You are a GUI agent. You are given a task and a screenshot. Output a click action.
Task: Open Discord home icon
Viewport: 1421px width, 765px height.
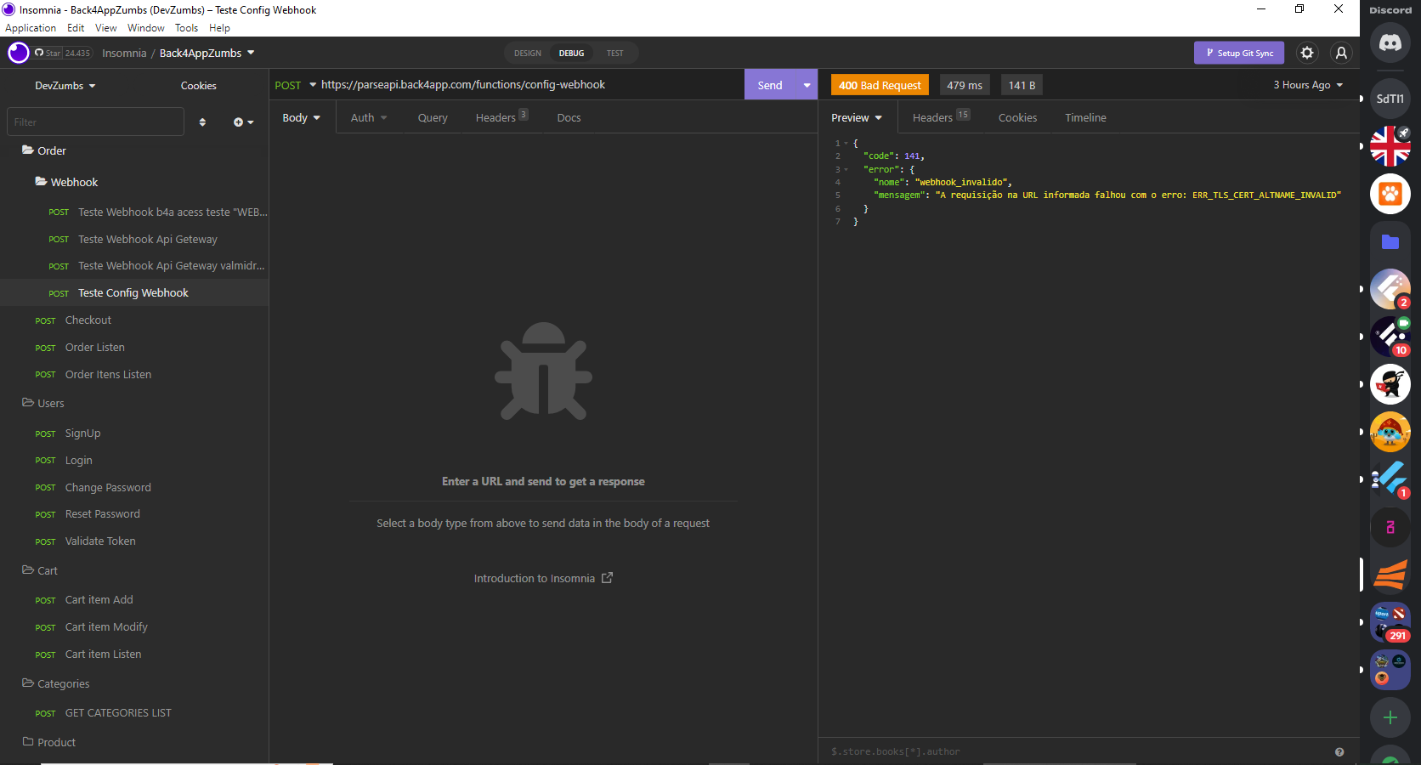coord(1390,42)
